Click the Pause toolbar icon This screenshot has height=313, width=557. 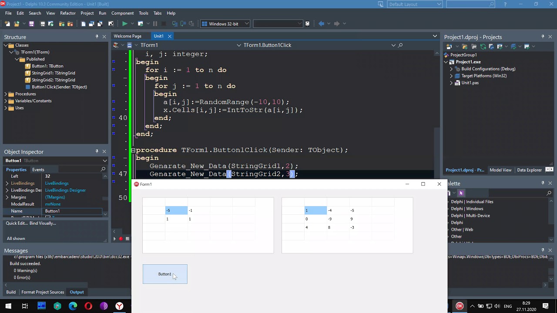pos(155,24)
